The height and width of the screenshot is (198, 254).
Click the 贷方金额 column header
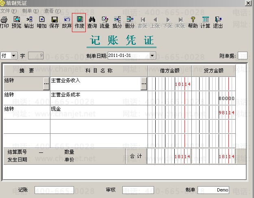(x=213, y=71)
